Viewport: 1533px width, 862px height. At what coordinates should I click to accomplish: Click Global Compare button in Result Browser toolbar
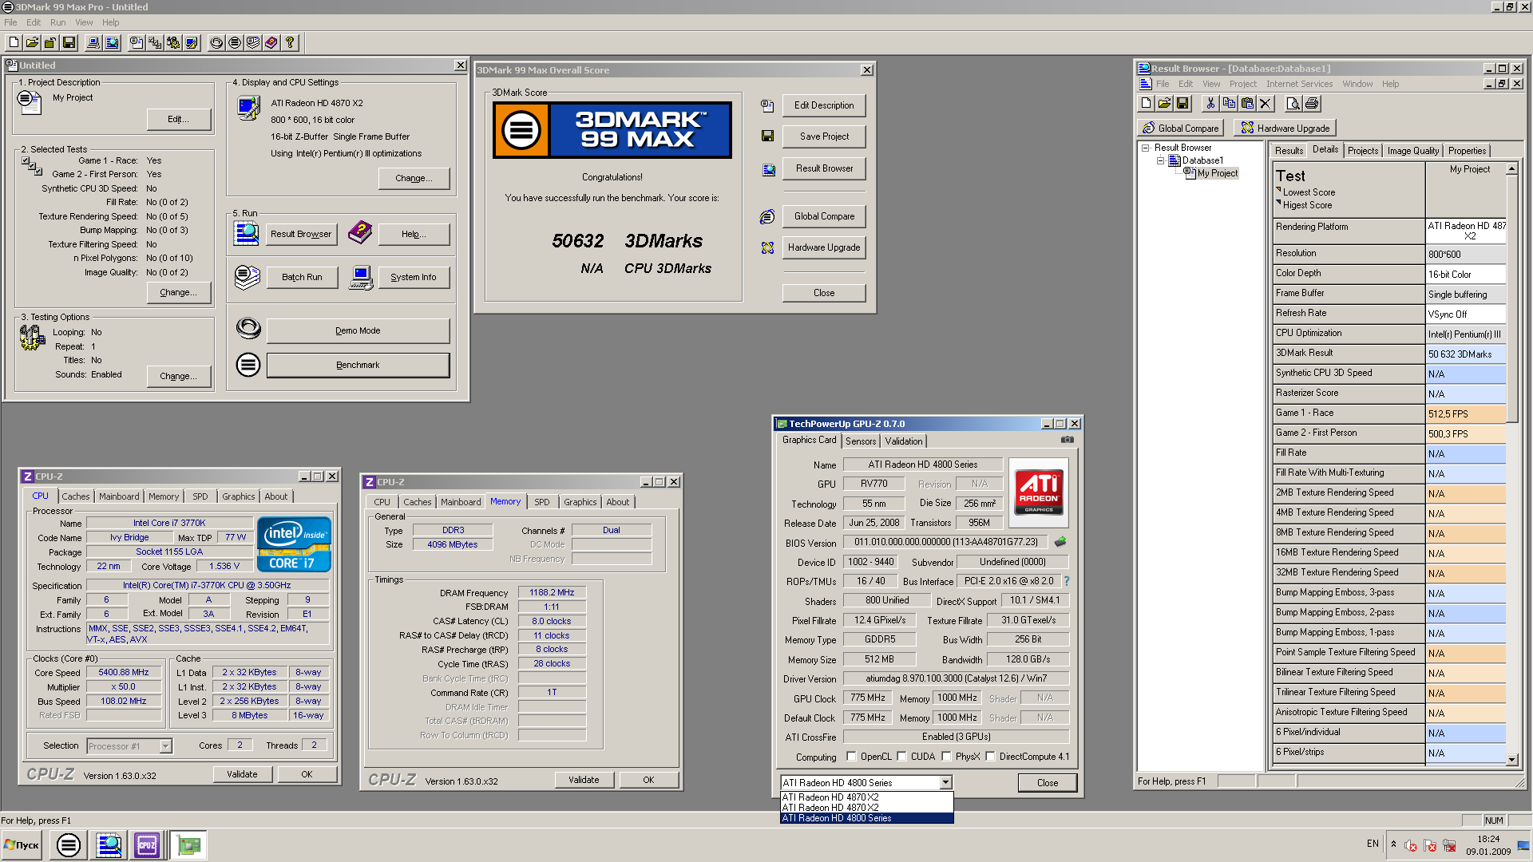pos(1181,128)
